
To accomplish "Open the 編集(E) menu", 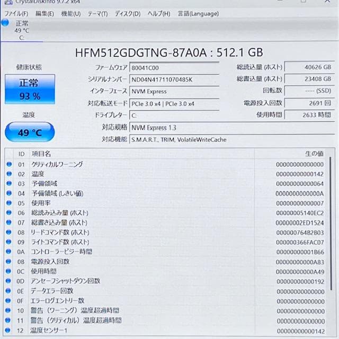I will [x=44, y=13].
